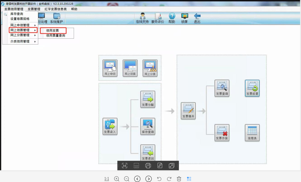Select 设置卷票规格 menu entry
This screenshot has width=301, height=182.
tap(20, 19)
